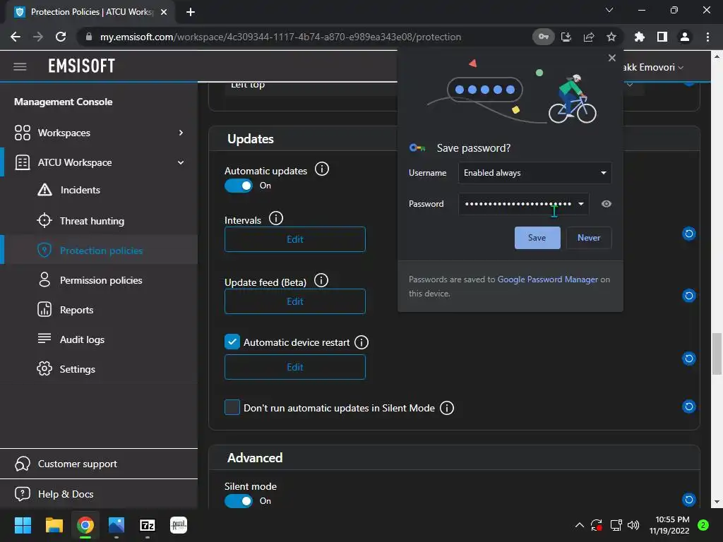Open 7-Zip from the taskbar
Image resolution: width=723 pixels, height=542 pixels.
(147, 525)
